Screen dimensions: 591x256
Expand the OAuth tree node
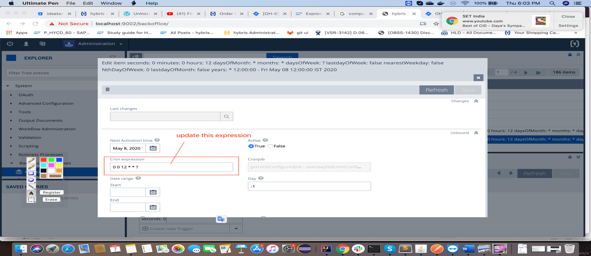coord(11,95)
